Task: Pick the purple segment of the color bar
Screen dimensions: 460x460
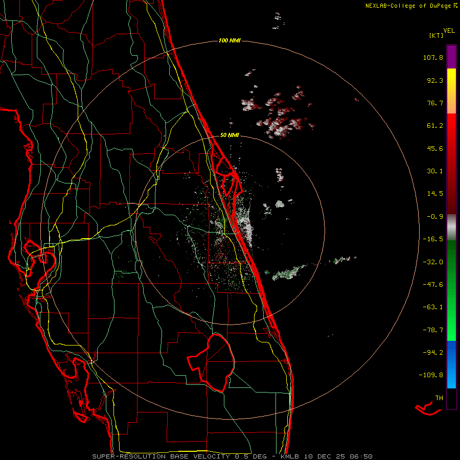Action: tap(451, 57)
